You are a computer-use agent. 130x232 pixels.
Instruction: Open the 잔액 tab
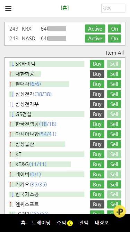(x=84, y=223)
